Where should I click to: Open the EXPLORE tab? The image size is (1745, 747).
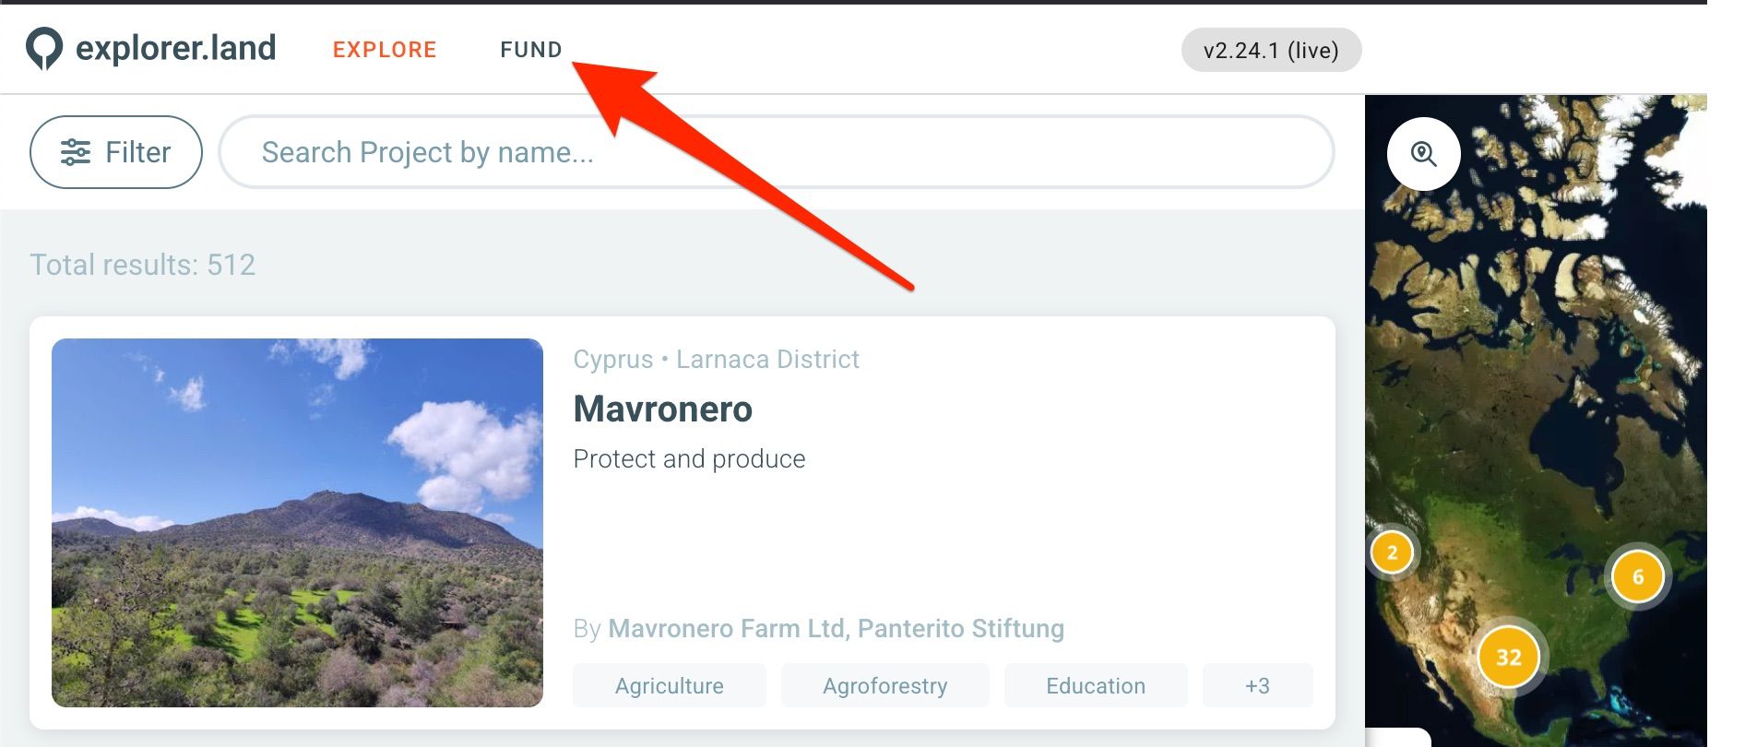[385, 50]
